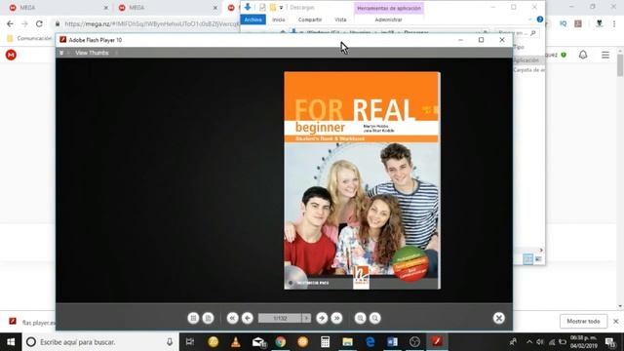Open Microsoft Edge from taskbar
This screenshot has height=351, width=624.
[x=370, y=342]
